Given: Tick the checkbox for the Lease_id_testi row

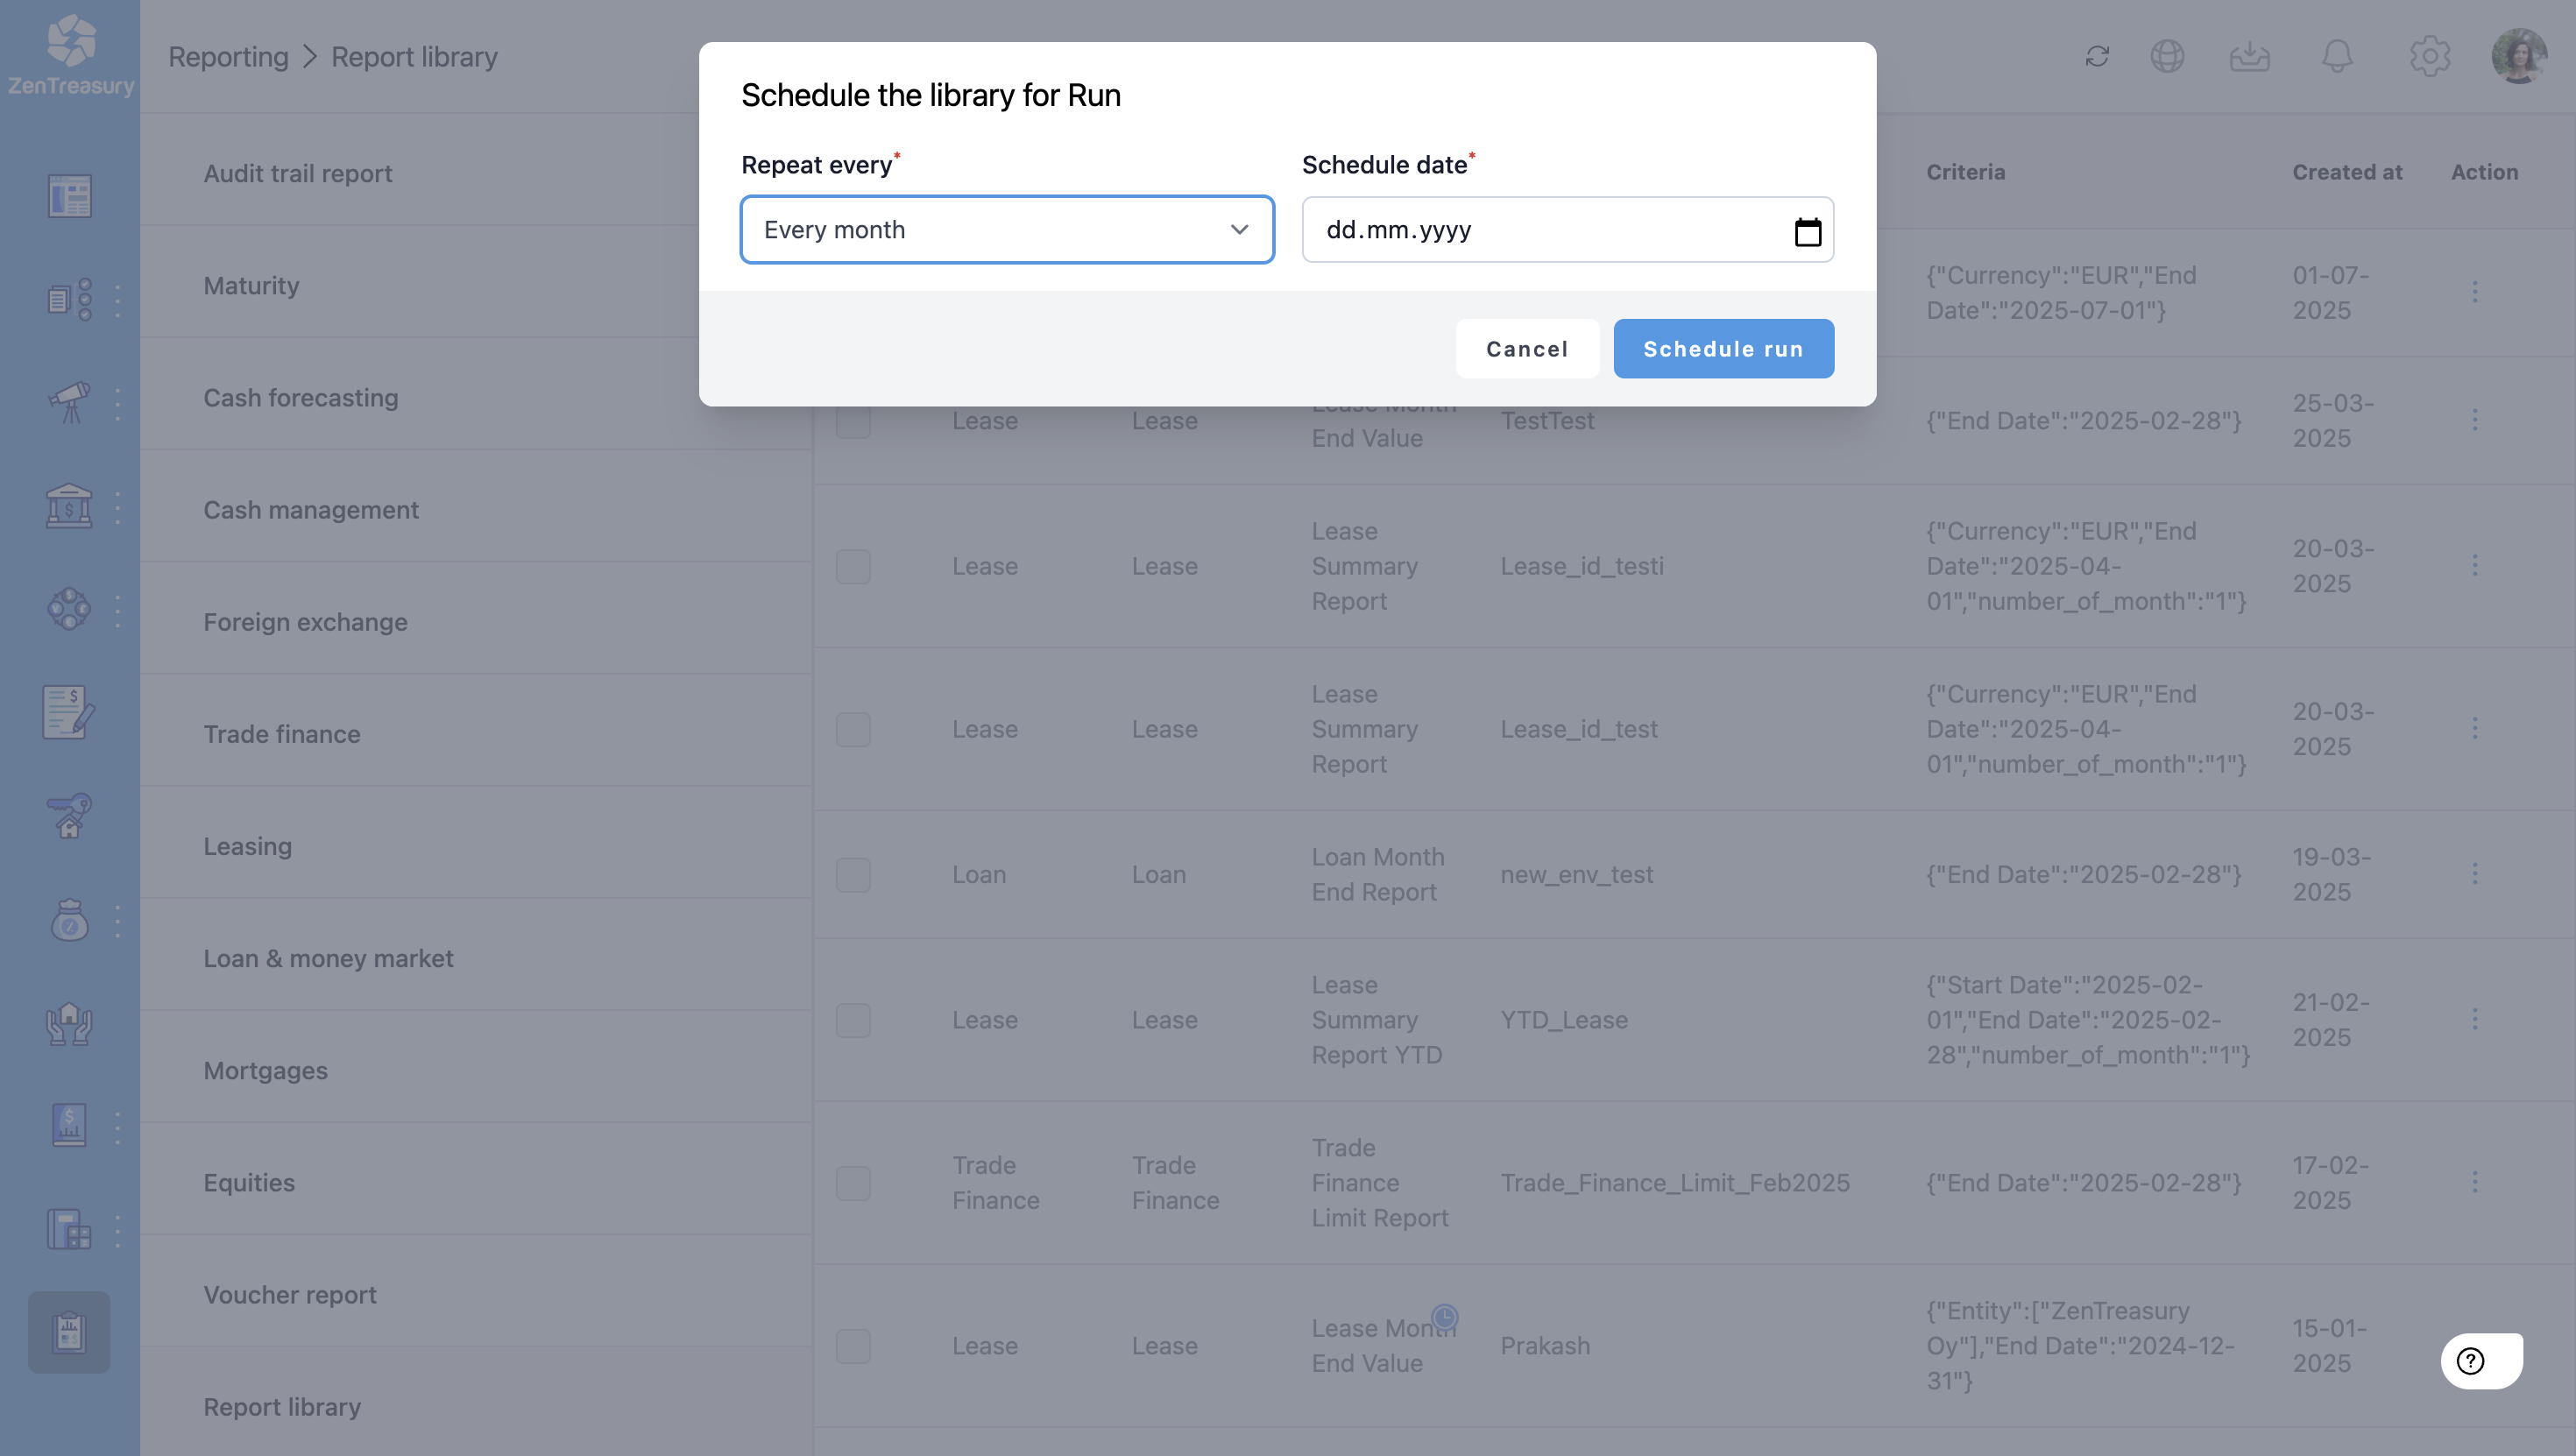Looking at the screenshot, I should click(x=853, y=567).
